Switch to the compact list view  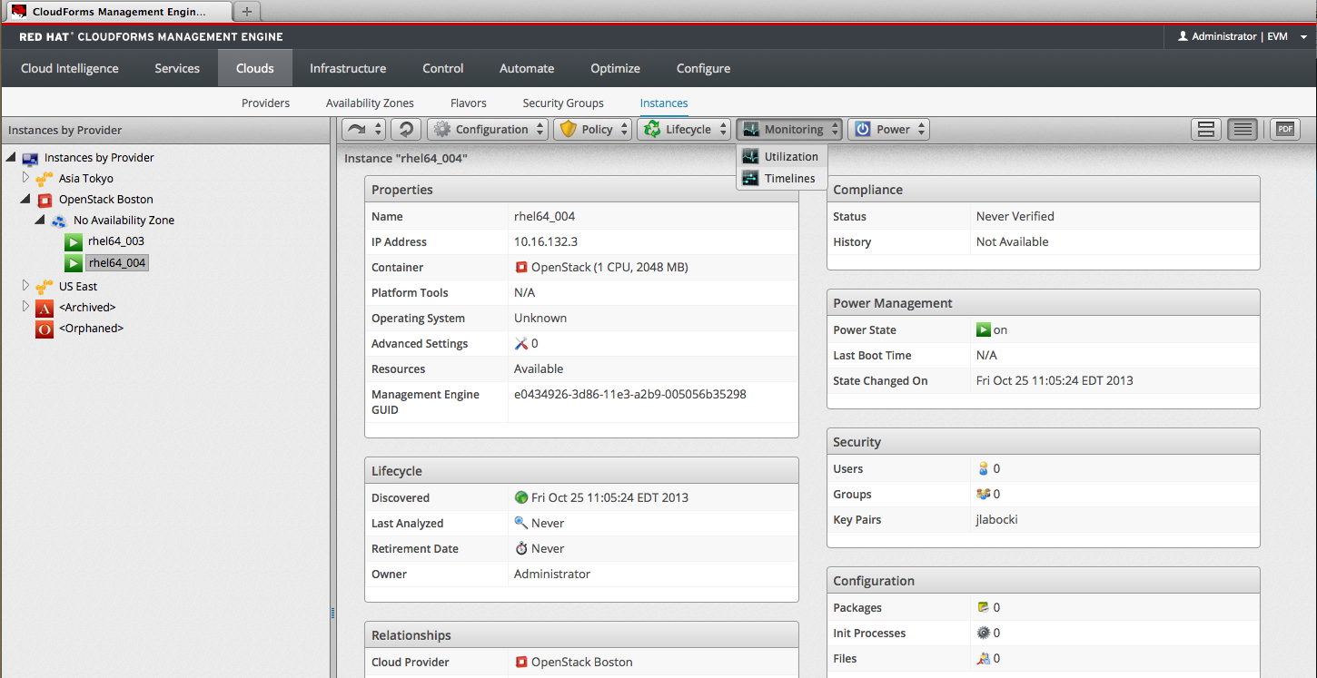coord(1243,130)
